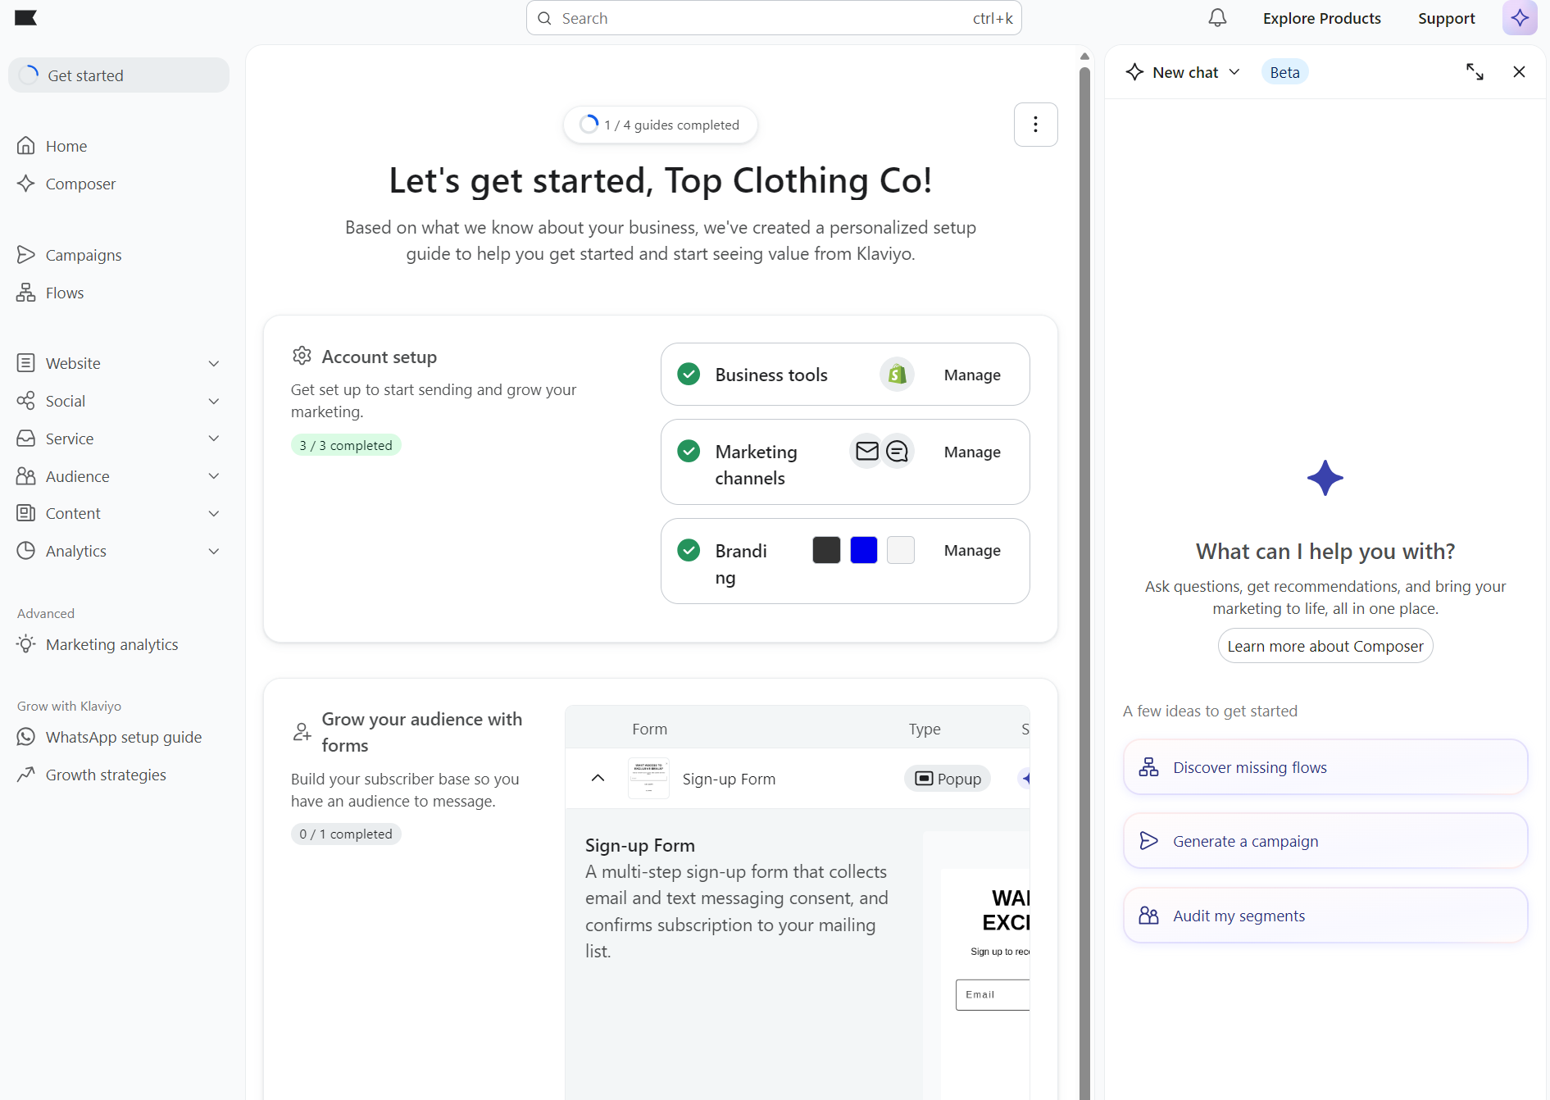Open Flows page

pos(65,293)
